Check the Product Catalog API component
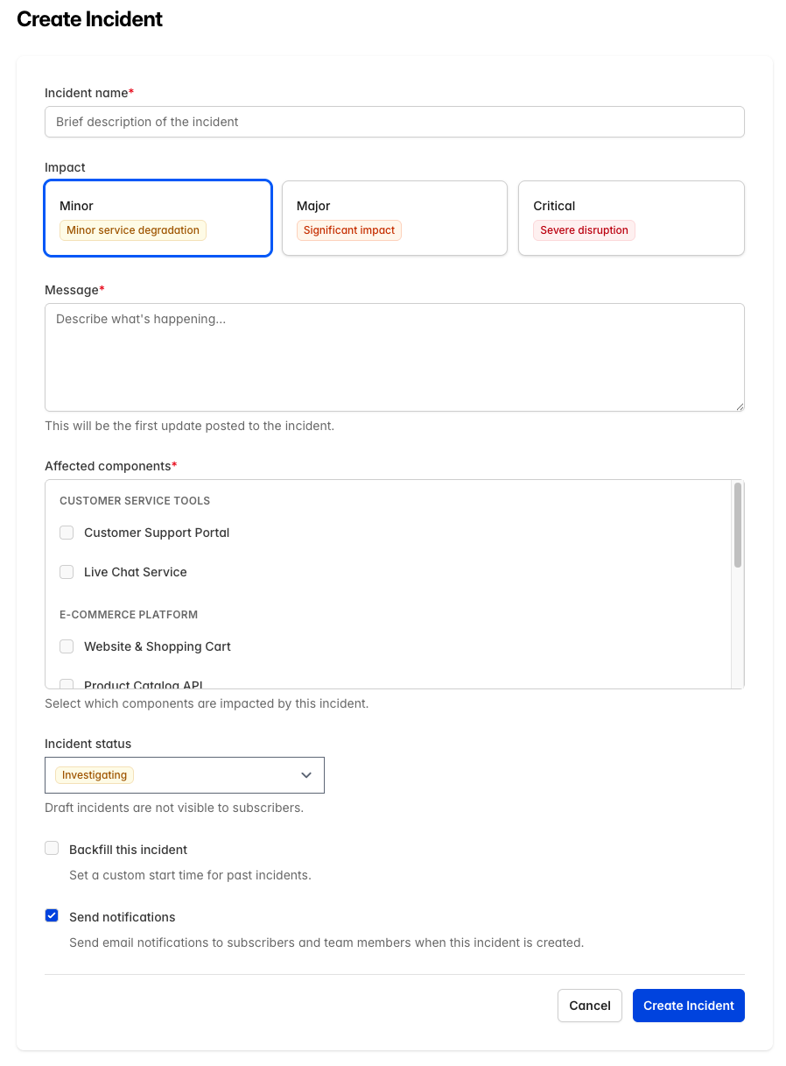 point(67,683)
